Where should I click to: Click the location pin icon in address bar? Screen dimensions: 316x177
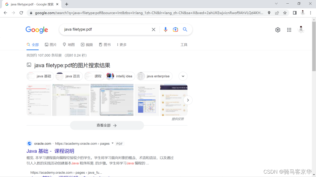269,13
